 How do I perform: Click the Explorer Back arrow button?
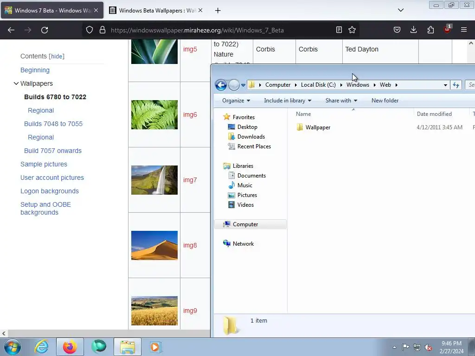coord(221,85)
